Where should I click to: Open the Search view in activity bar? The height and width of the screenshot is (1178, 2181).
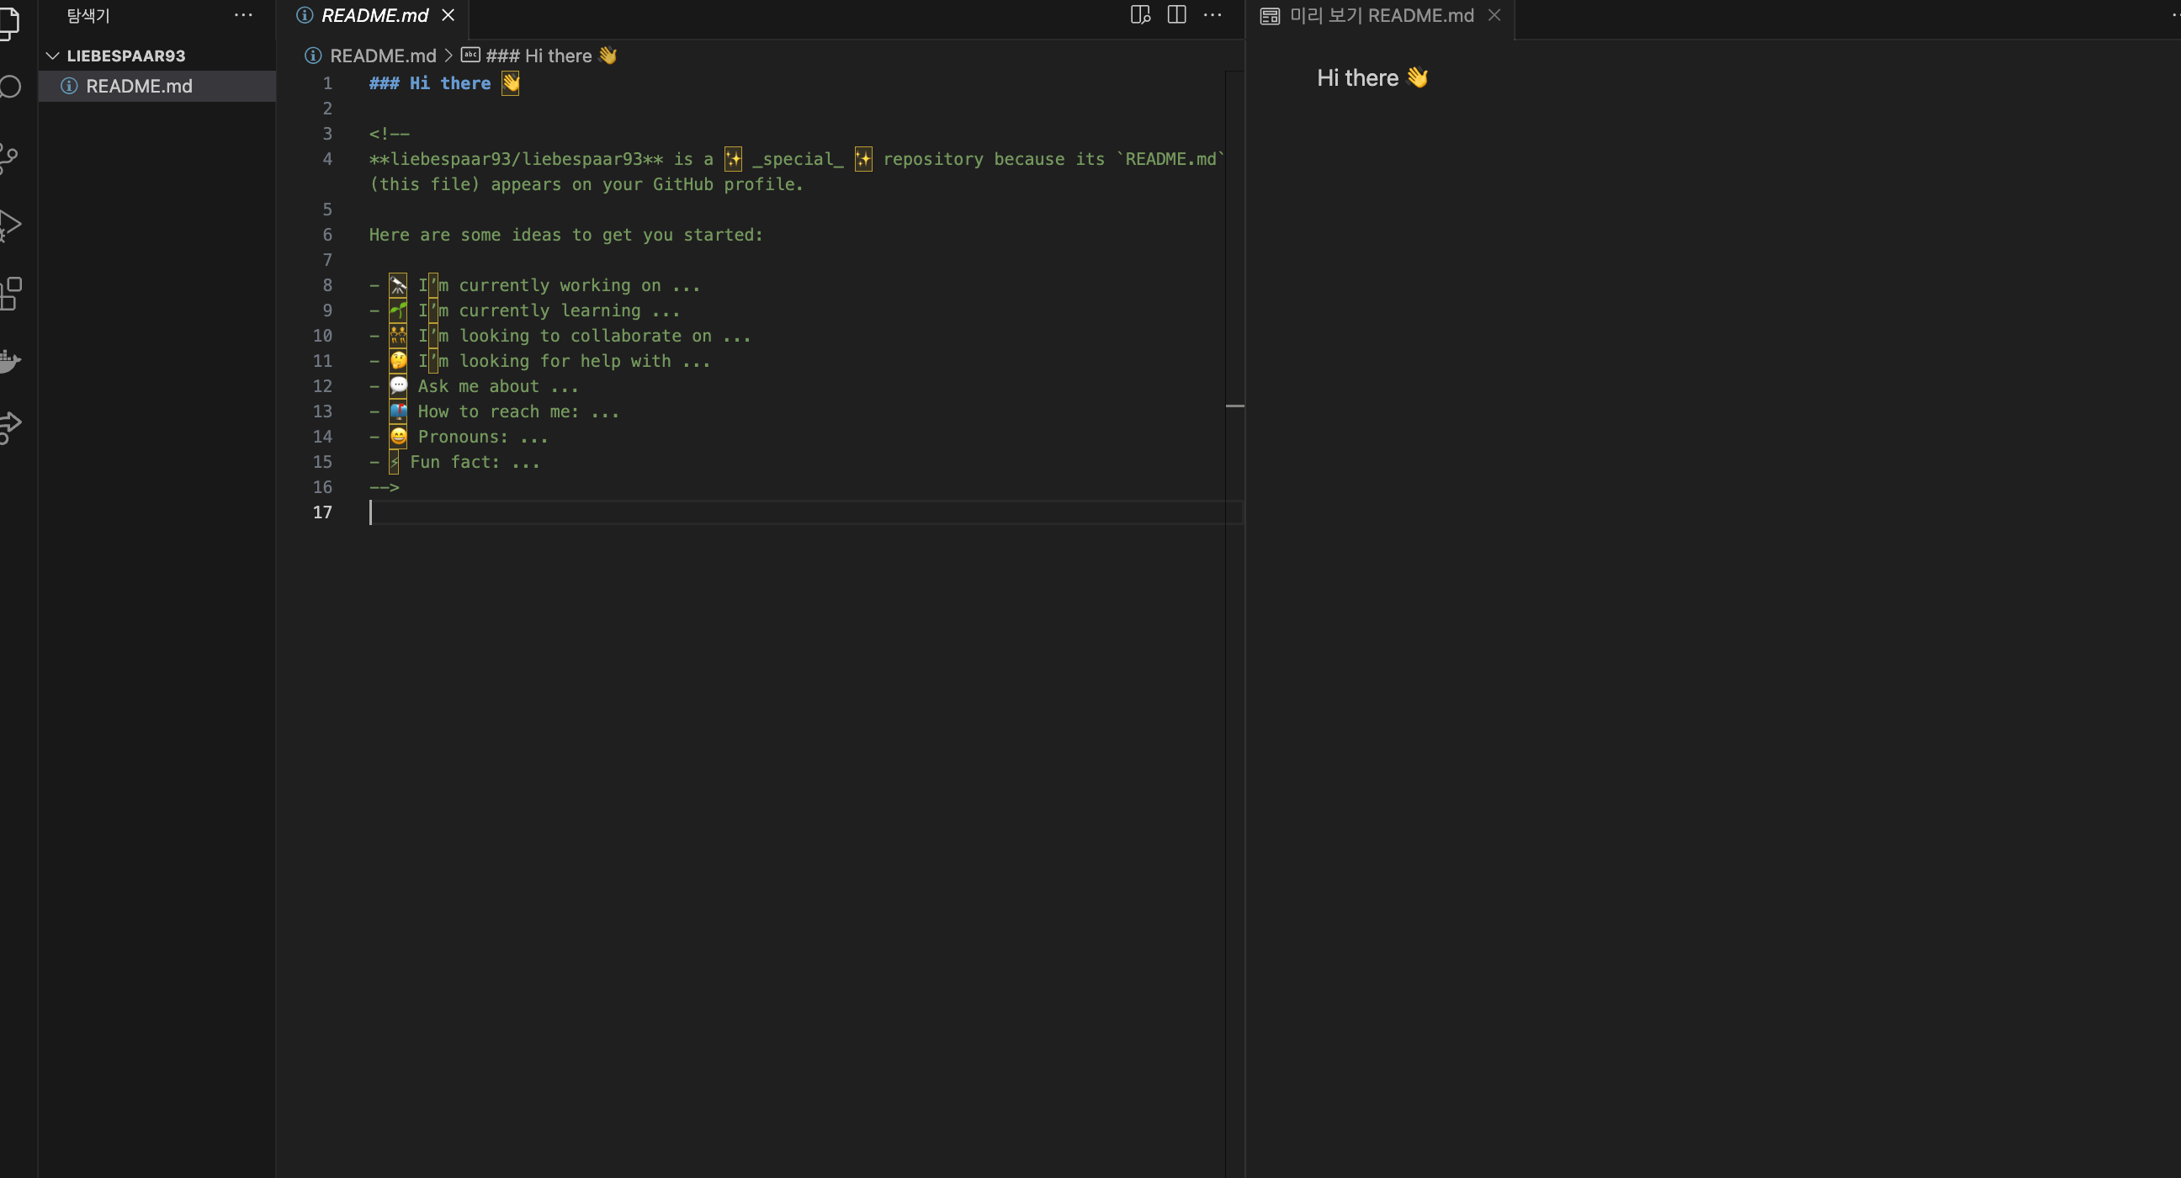pos(10,87)
